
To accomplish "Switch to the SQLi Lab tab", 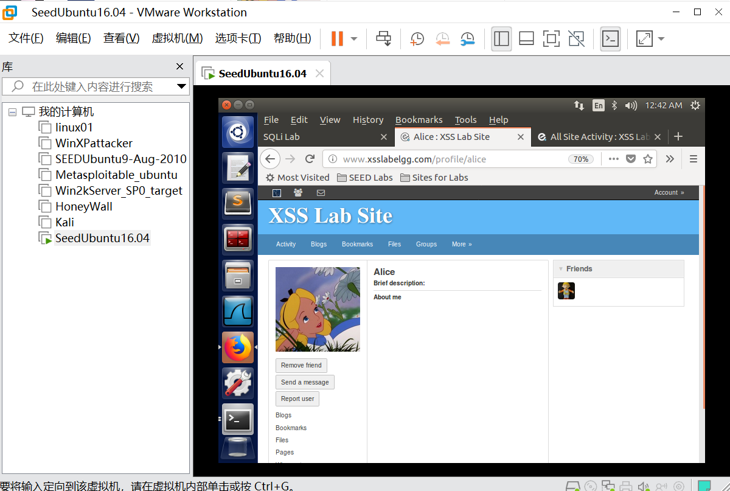I will tap(325, 137).
